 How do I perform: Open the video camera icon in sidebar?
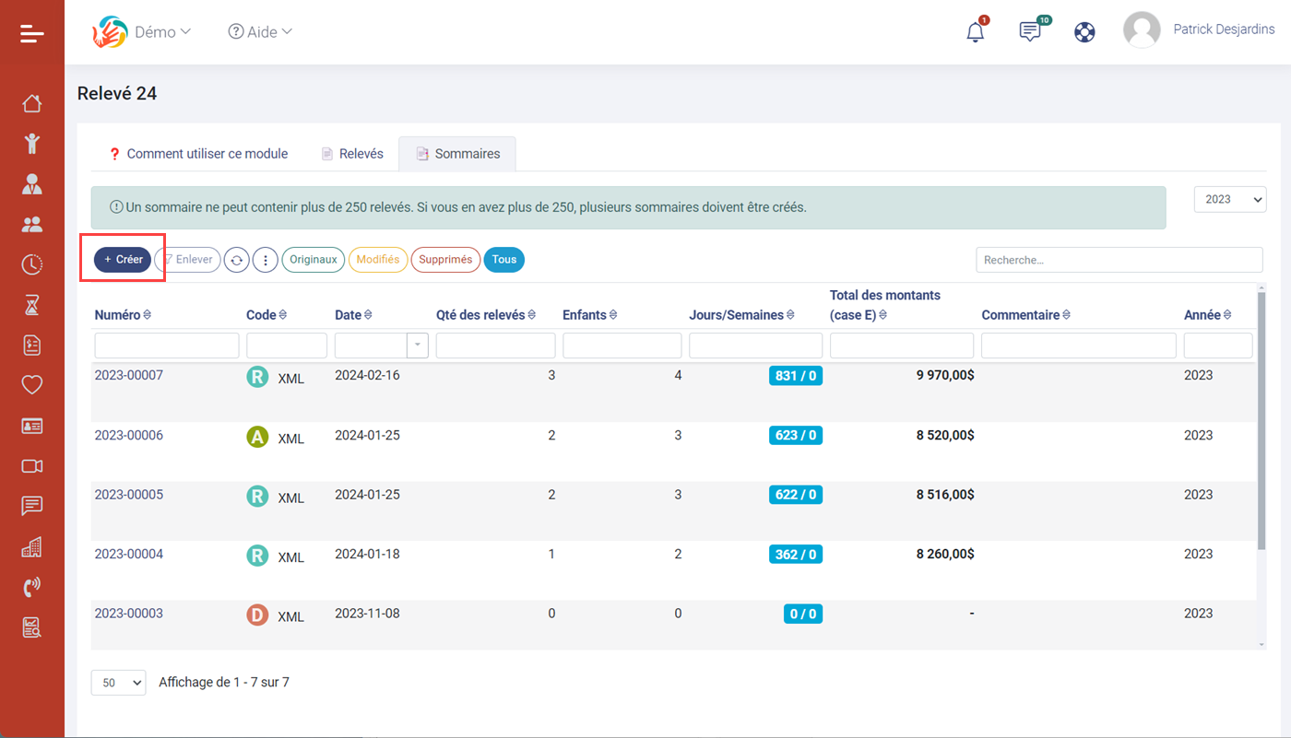point(32,466)
